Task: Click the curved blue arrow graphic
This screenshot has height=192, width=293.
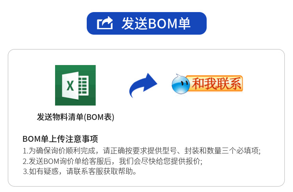Action: 143,85
